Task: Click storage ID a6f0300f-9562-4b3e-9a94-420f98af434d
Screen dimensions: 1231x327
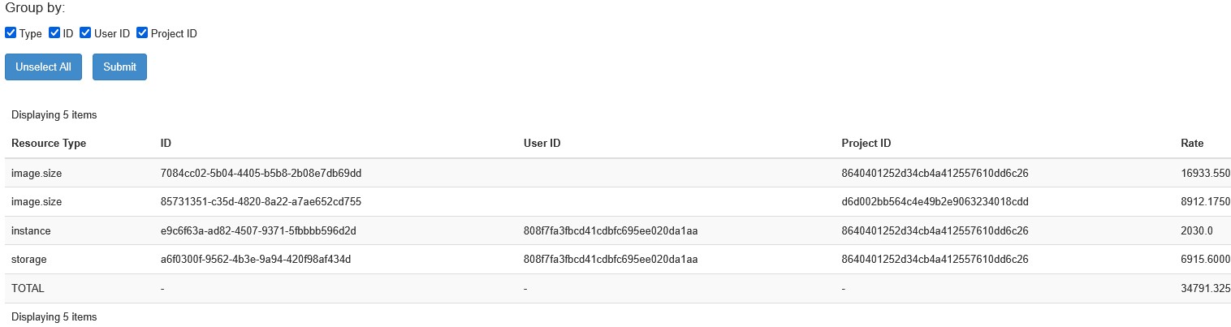Action: (256, 260)
